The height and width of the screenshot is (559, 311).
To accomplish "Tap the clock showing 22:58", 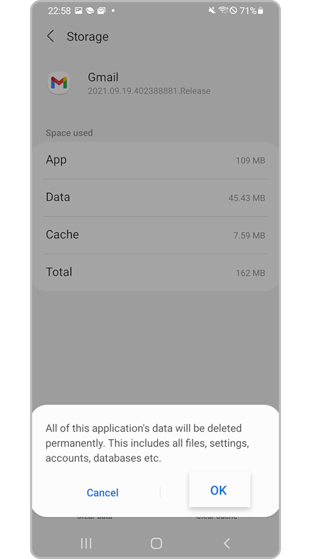I will pos(59,11).
